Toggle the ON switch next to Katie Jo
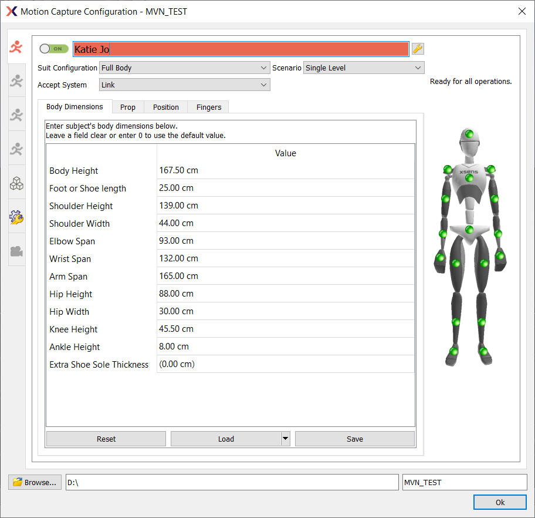This screenshot has width=535, height=518. click(54, 49)
